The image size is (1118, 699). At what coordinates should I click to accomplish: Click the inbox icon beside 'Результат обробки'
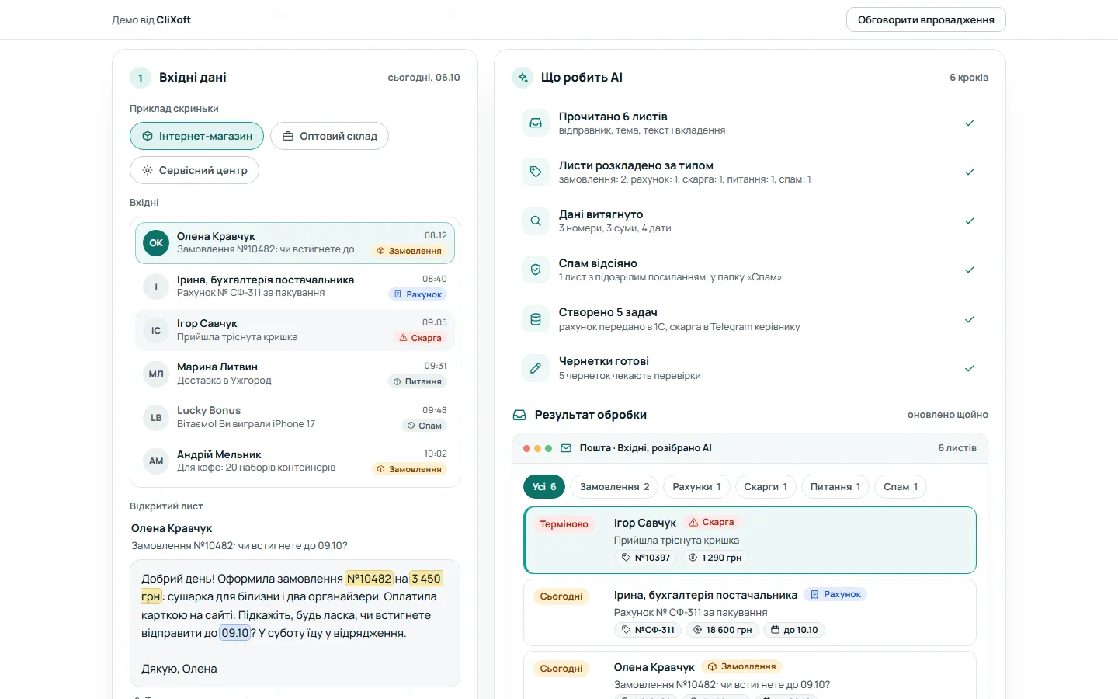point(519,415)
